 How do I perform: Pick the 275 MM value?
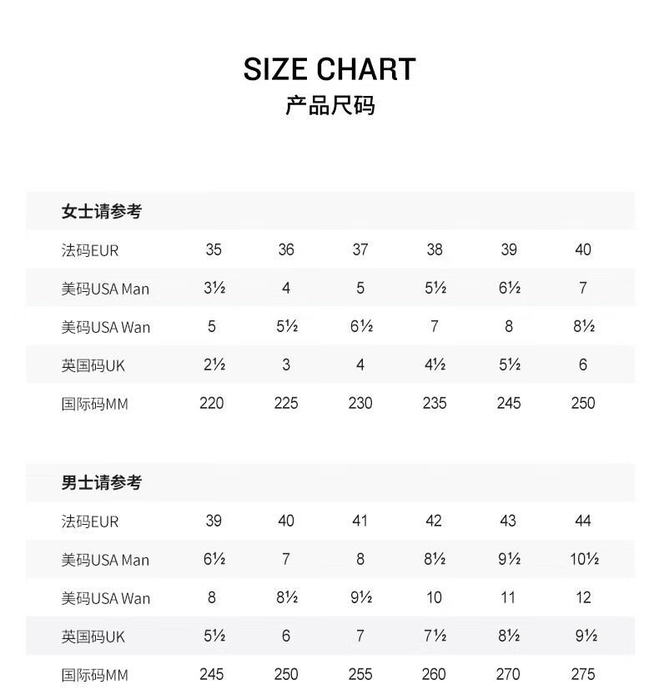pyautogui.click(x=583, y=674)
